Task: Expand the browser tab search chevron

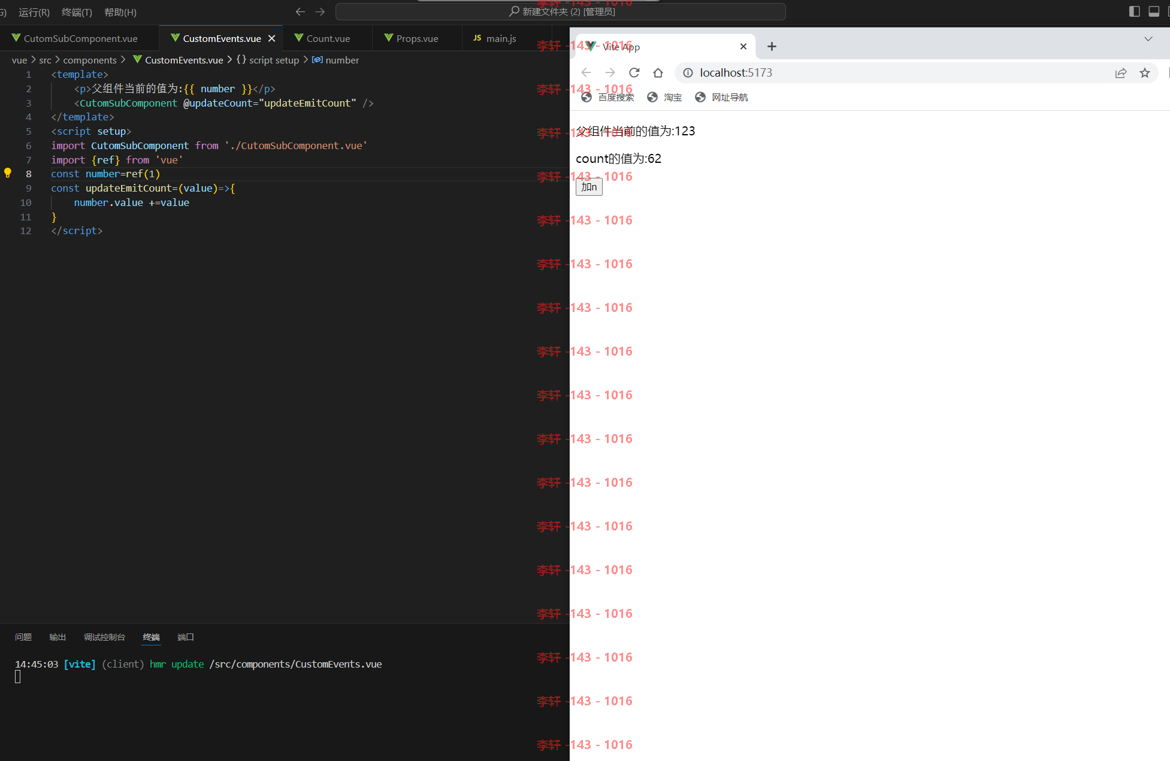Action: click(1148, 39)
